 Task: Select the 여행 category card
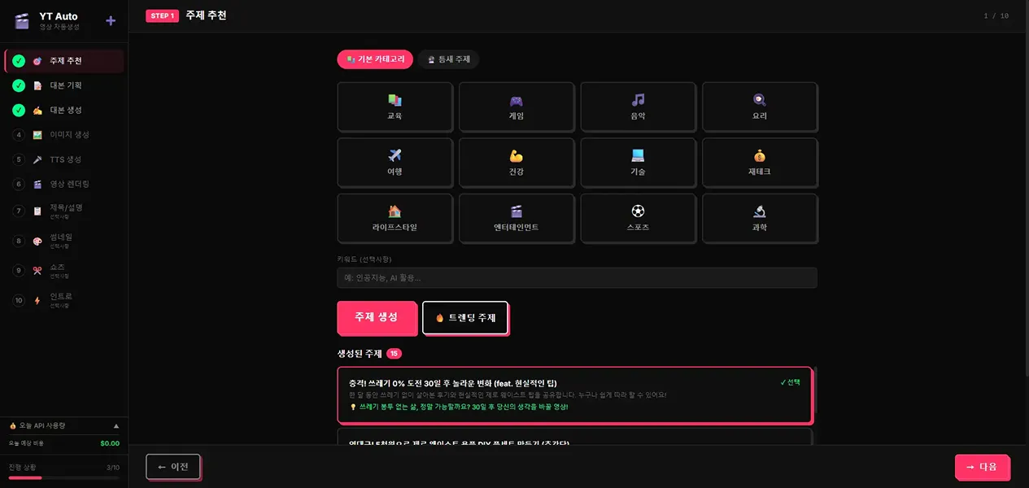pos(395,163)
